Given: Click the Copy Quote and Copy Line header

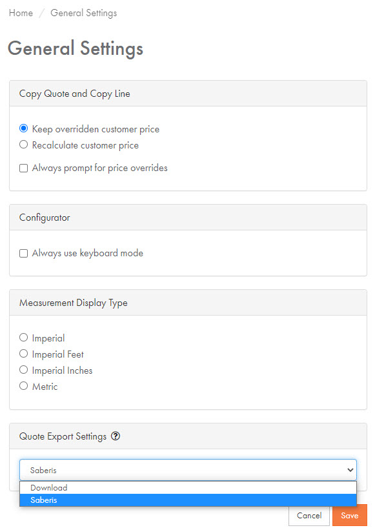Looking at the screenshot, I should 188,94.
